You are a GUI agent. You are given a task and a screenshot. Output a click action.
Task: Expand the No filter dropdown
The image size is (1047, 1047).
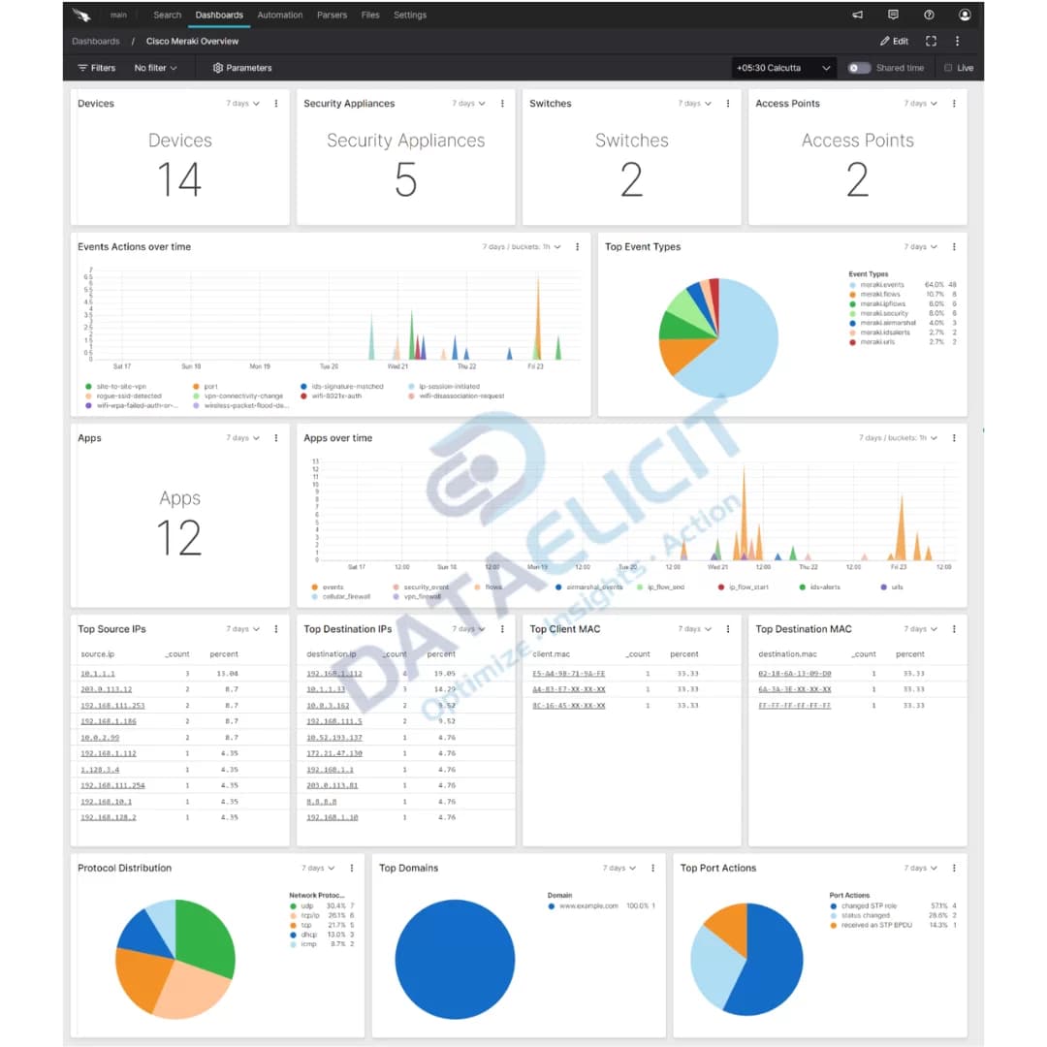coord(155,68)
